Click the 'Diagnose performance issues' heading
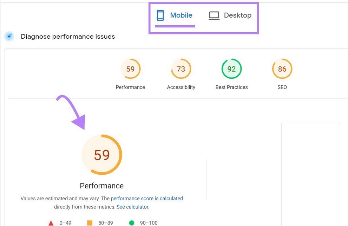The height and width of the screenshot is (226, 348). (68, 37)
